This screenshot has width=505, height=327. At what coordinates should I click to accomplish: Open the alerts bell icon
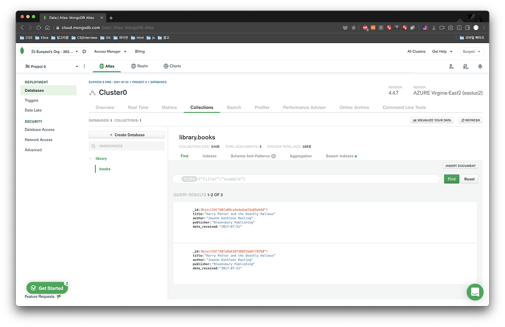[x=480, y=67]
